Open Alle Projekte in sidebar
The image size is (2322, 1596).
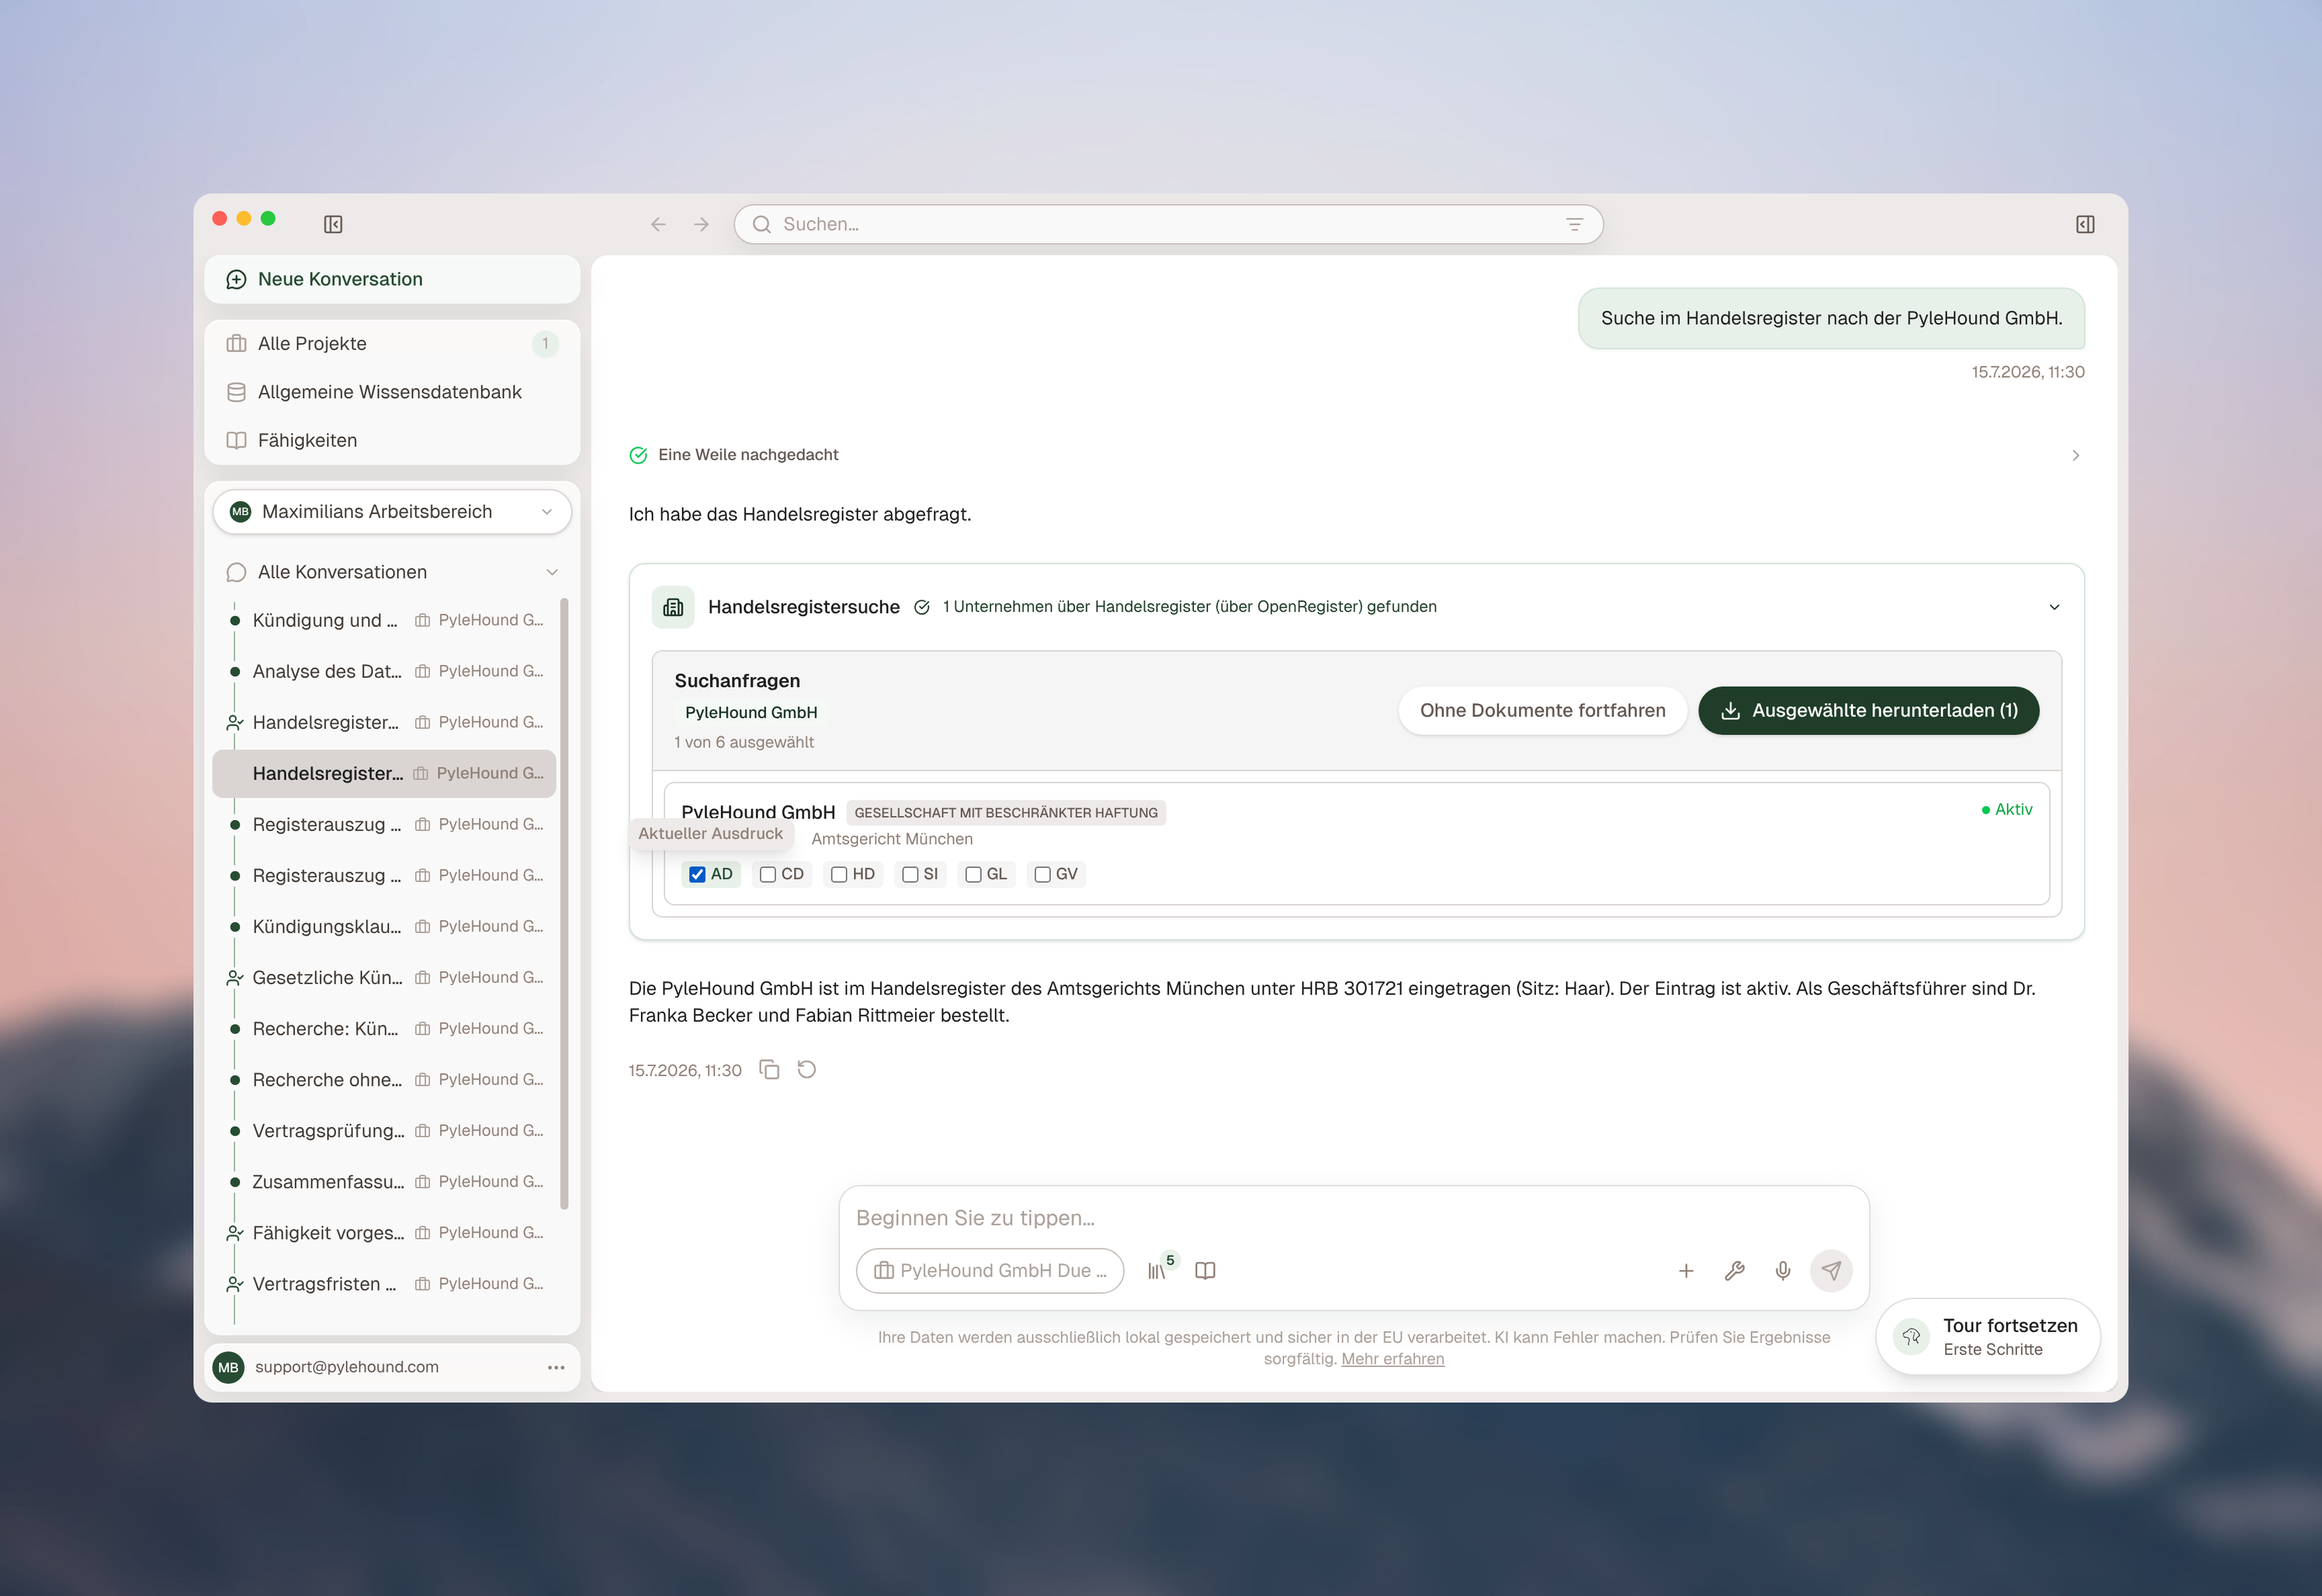tap(392, 344)
